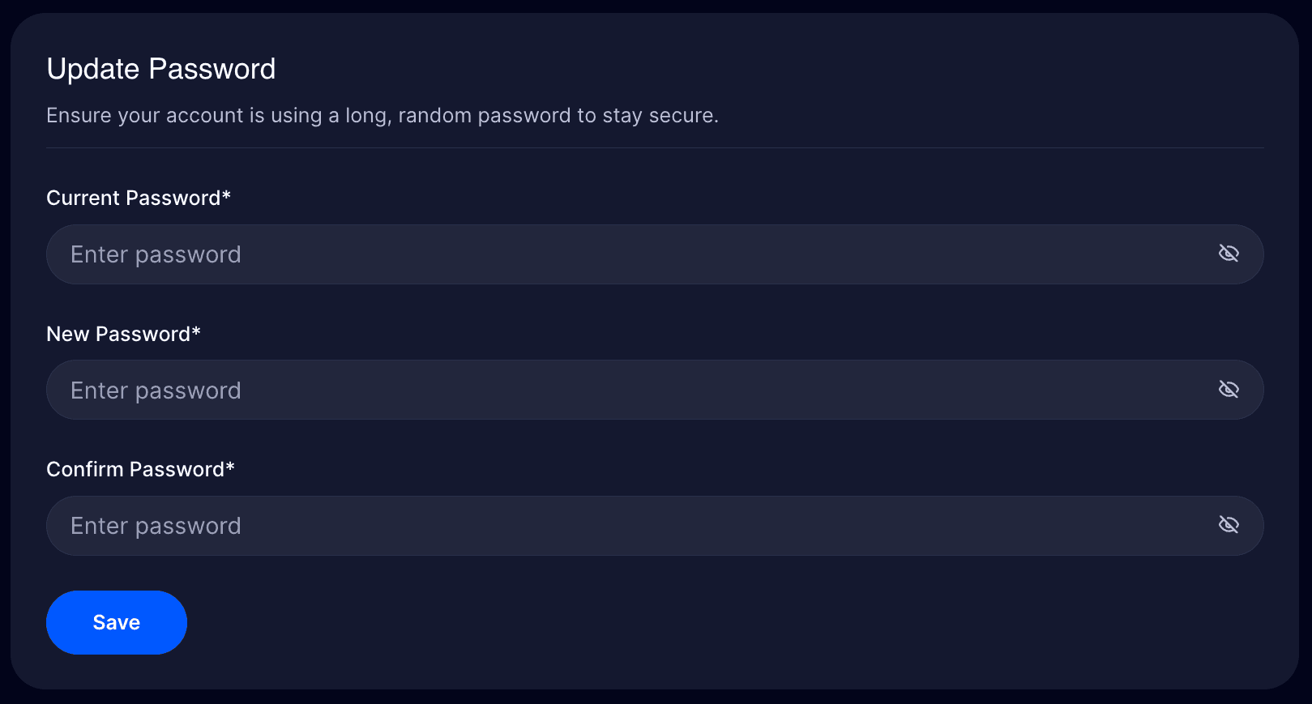This screenshot has width=1312, height=704.
Task: Click the Confirm Password label
Action: 140,468
